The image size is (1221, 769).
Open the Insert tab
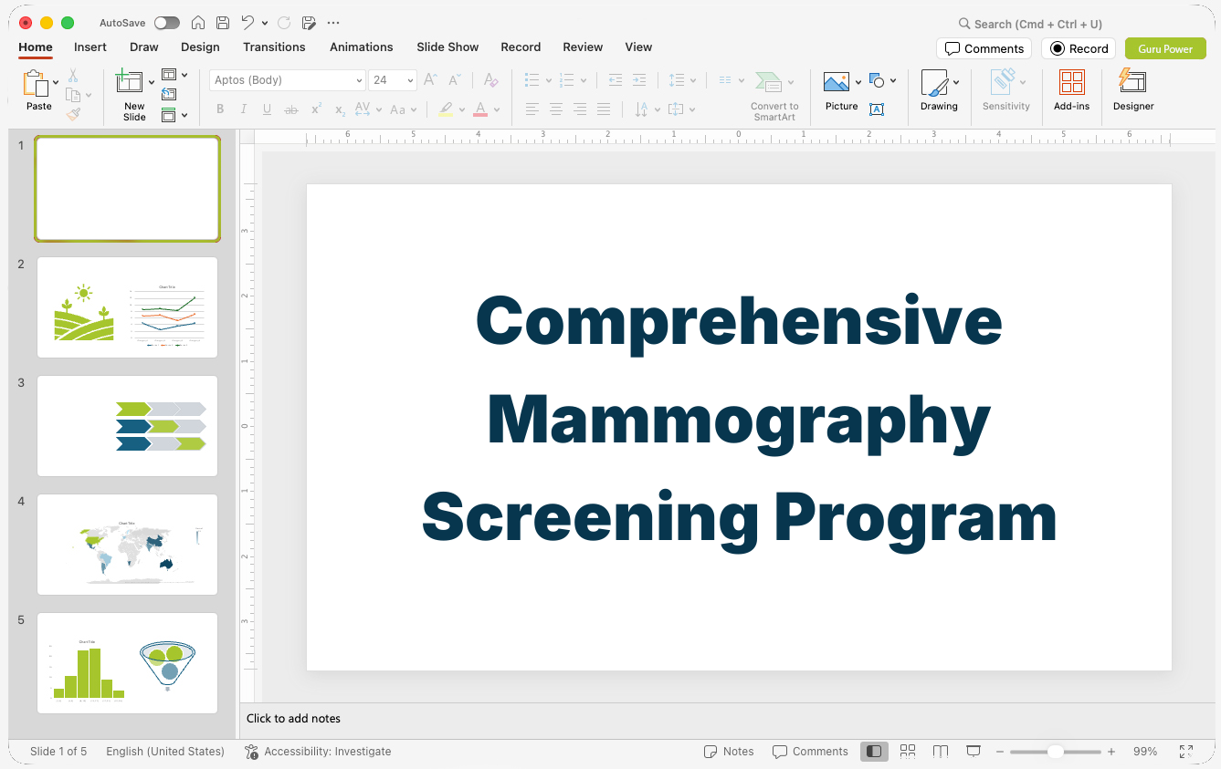[x=90, y=47]
